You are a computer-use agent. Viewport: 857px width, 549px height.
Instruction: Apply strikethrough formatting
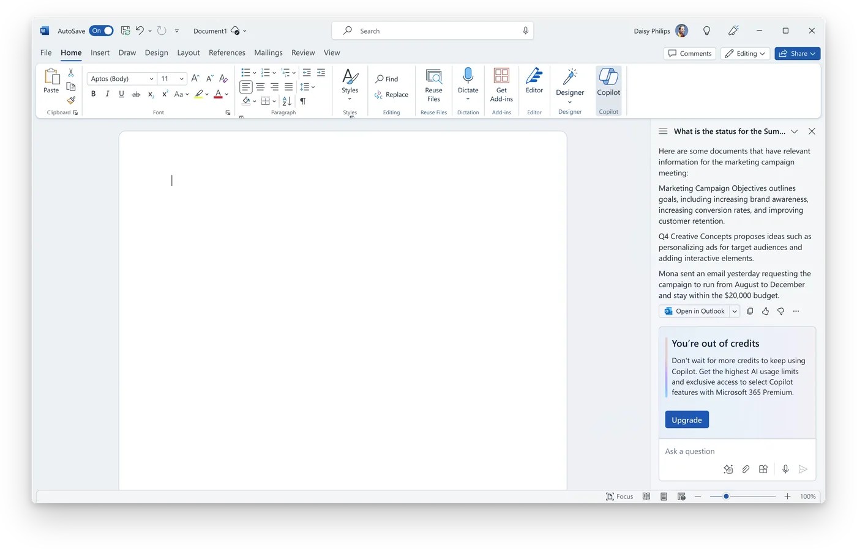(x=136, y=94)
